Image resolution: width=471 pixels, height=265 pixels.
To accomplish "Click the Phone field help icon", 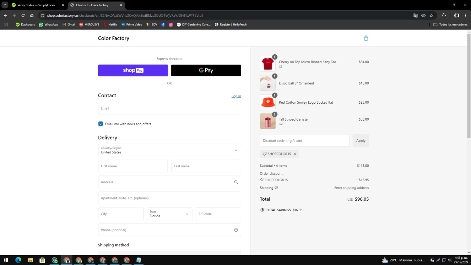I will coord(236,230).
